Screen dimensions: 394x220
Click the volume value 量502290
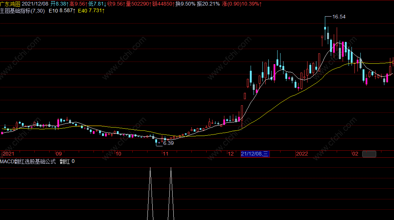pos(139,4)
